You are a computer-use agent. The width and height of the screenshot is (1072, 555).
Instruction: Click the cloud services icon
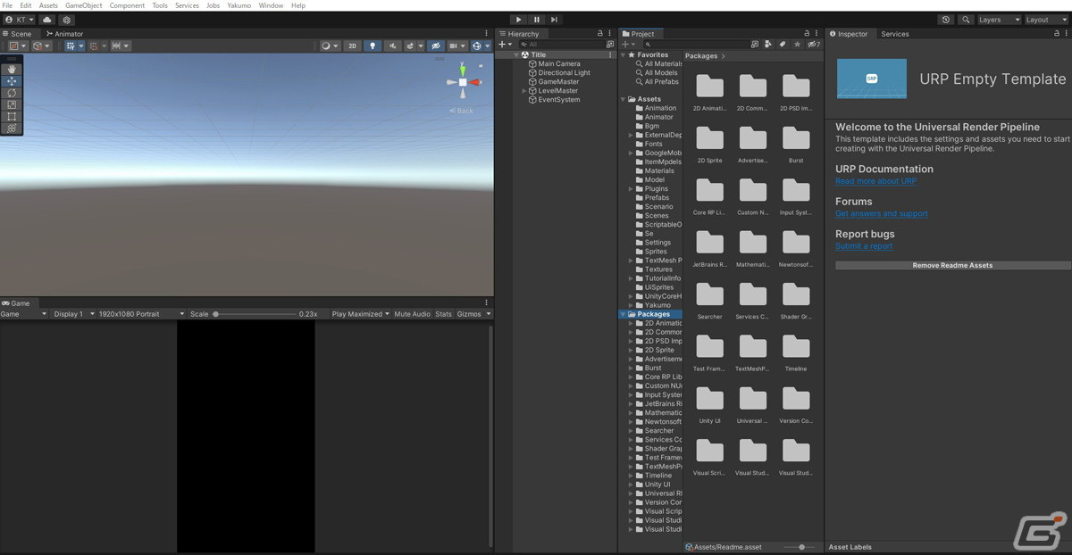click(x=48, y=20)
